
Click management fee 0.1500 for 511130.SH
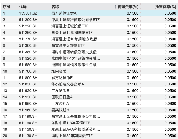[x=133, y=136]
